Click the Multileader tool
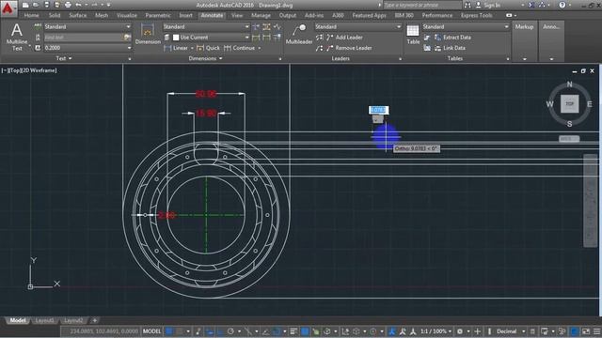The image size is (602, 338). tap(299, 35)
